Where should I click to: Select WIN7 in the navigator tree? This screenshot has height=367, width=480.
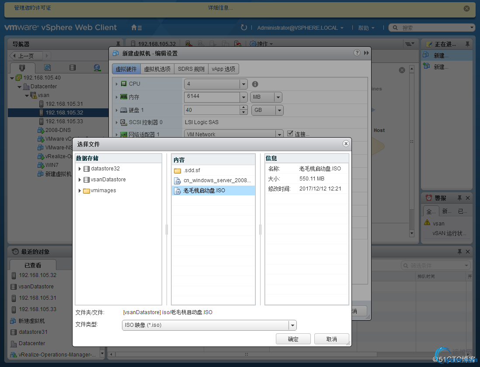coord(52,165)
